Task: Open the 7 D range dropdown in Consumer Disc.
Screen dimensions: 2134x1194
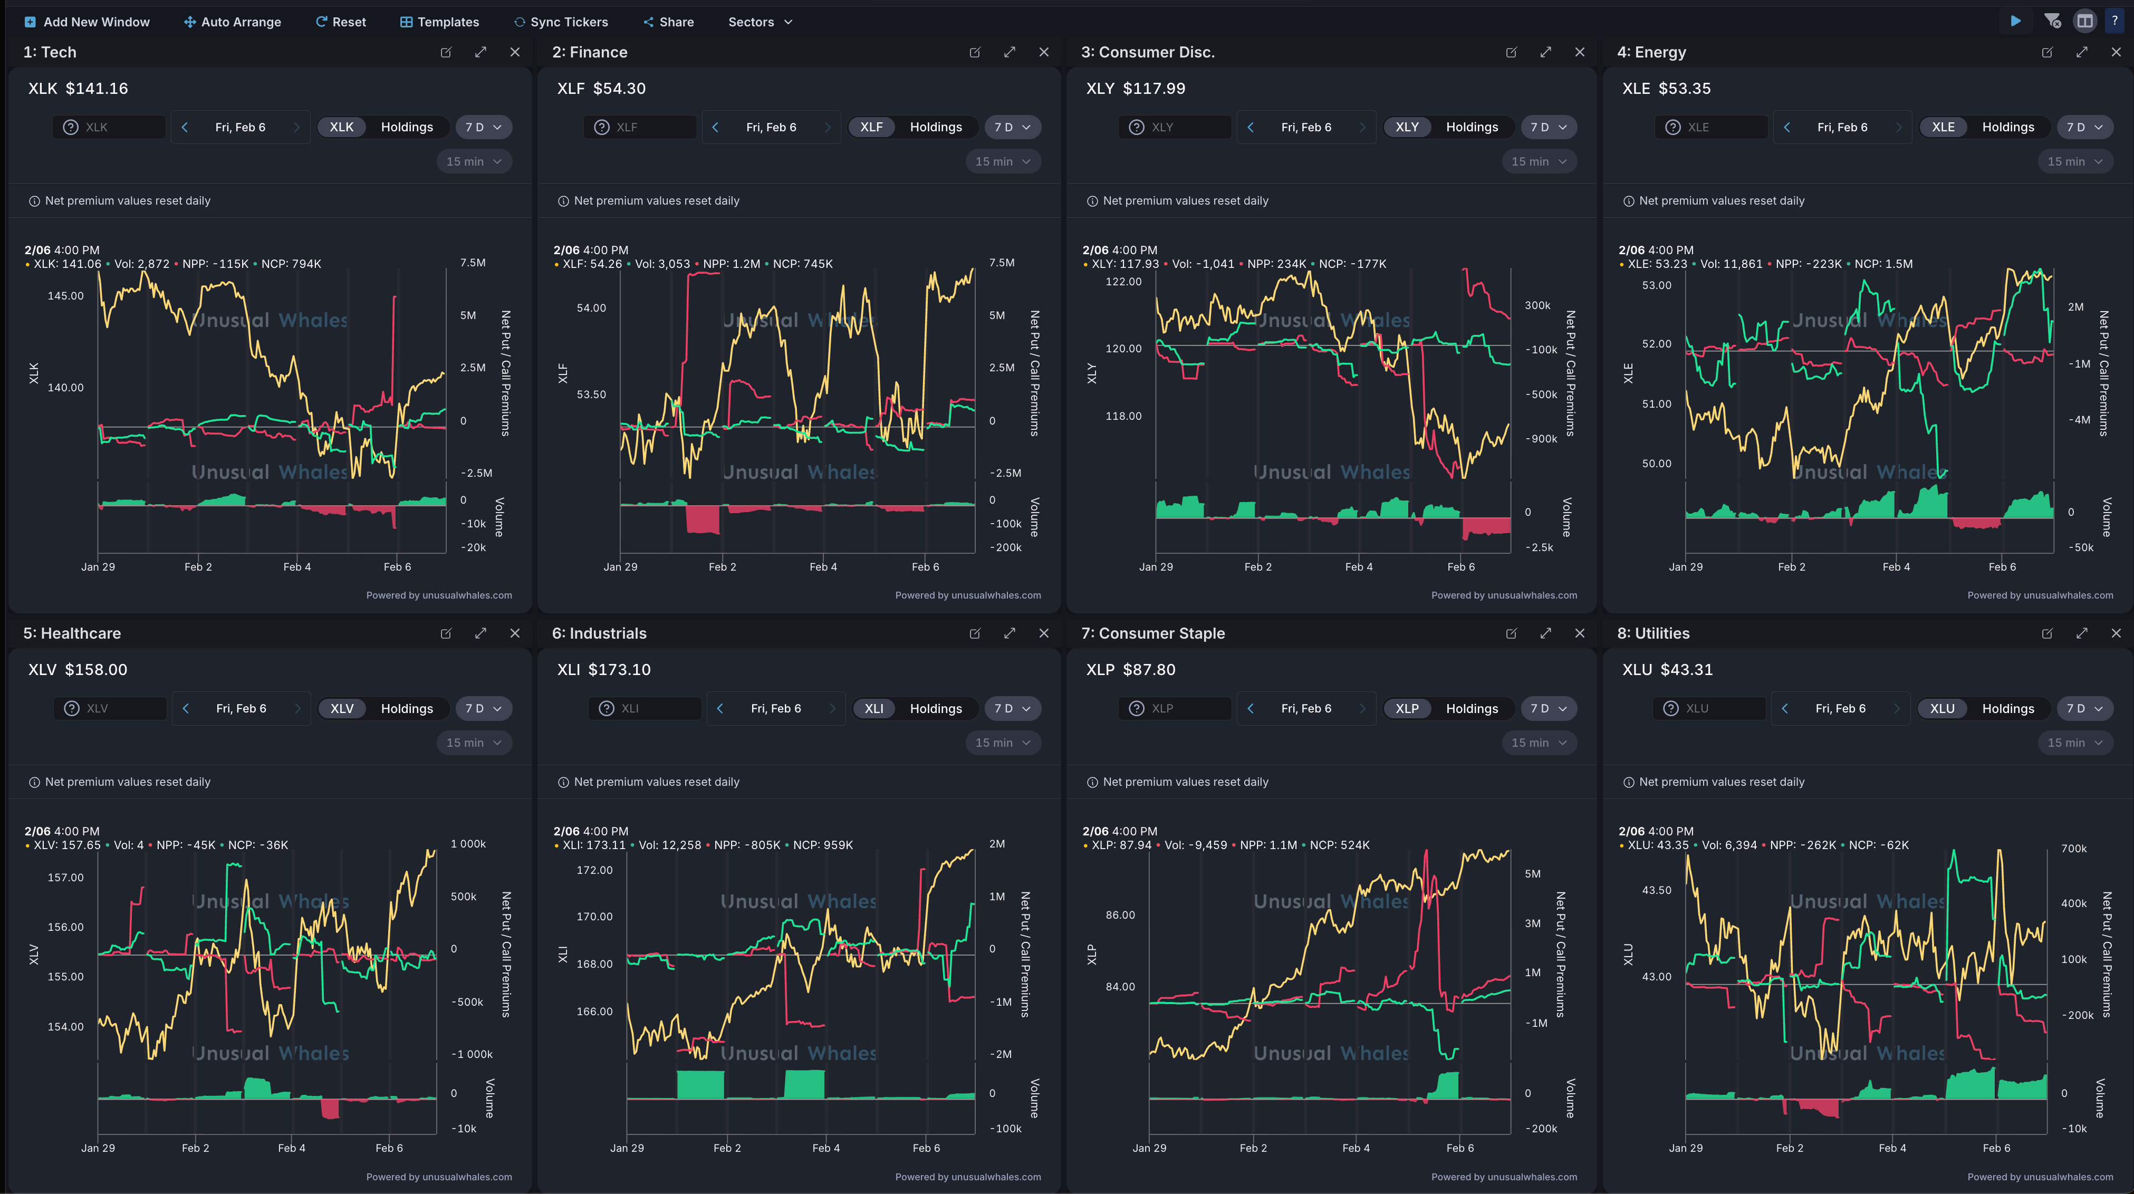Action: (1547, 127)
